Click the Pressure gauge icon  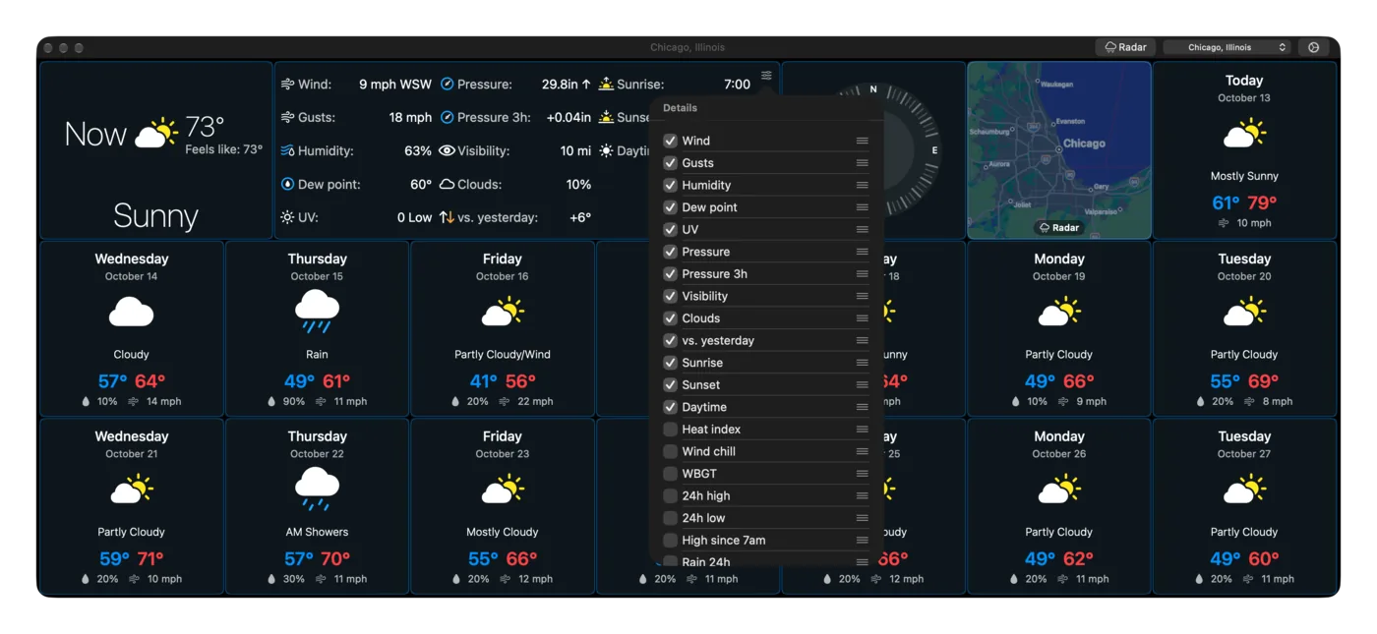tap(447, 85)
